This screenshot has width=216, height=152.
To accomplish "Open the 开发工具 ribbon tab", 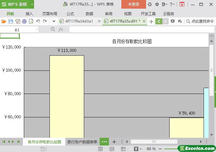I will pos(148,14).
